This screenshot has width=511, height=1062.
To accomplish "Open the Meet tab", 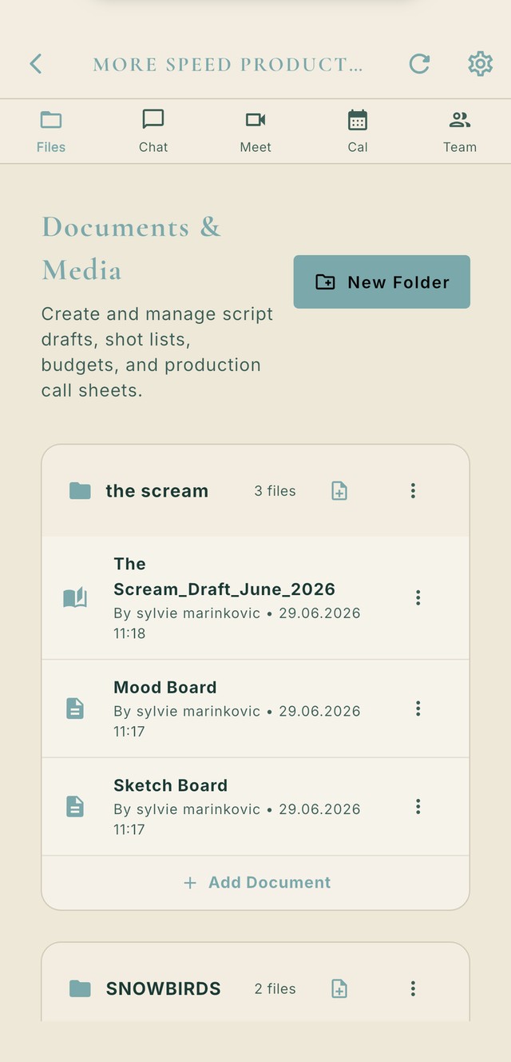I will click(x=255, y=132).
